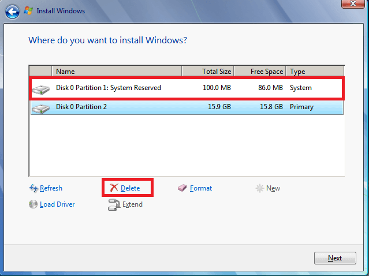Click the Format eraser icon
The width and height of the screenshot is (369, 276).
tap(182, 188)
